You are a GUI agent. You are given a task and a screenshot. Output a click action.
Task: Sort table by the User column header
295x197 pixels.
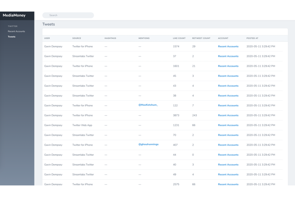pyautogui.click(x=47, y=38)
